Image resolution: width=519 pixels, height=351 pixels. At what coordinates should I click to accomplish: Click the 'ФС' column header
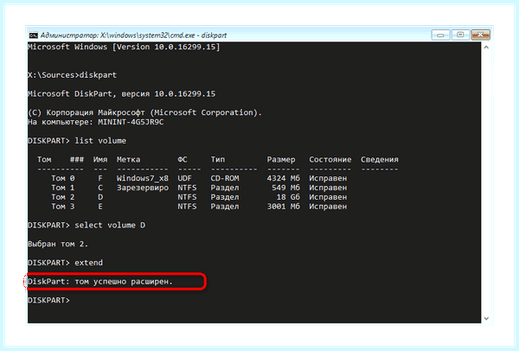tap(183, 159)
